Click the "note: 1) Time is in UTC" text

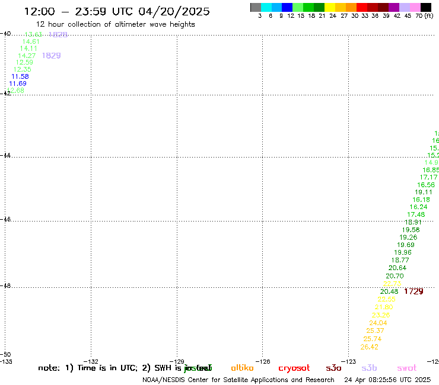pos(88,368)
